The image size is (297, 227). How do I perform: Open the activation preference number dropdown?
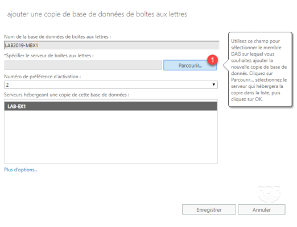pos(111,85)
